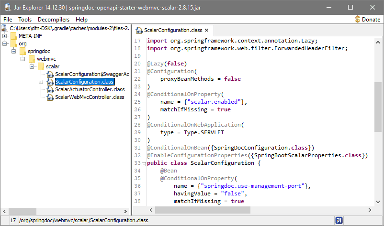Click the ScalarConfiguration.class file icon in tree

pos(50,82)
